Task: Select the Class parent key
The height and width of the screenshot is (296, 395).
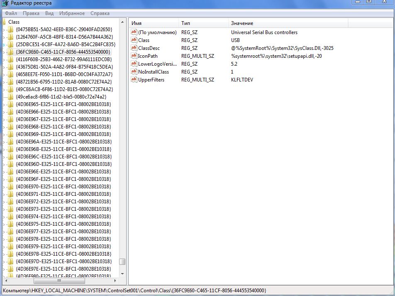Action: (x=14, y=22)
